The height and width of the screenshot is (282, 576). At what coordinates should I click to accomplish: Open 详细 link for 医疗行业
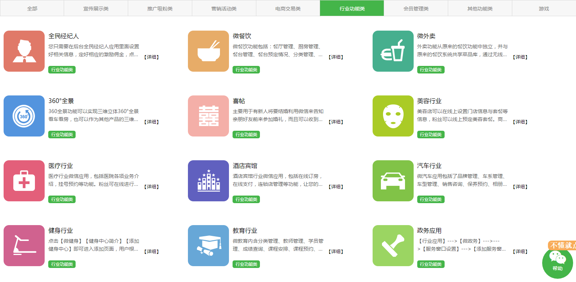click(x=152, y=187)
